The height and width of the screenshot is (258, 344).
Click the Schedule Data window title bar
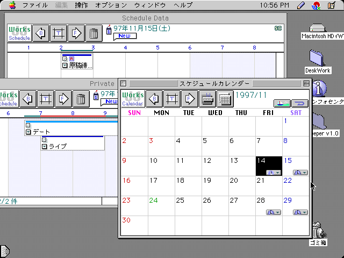pyautogui.click(x=146, y=18)
